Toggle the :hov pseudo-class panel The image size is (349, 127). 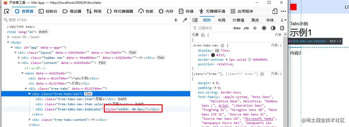[x=237, y=28]
